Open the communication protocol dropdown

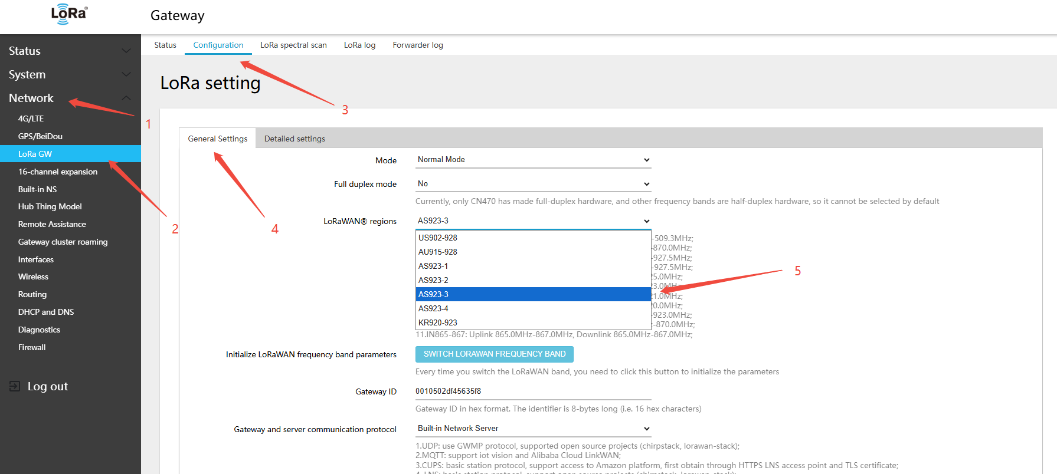532,429
